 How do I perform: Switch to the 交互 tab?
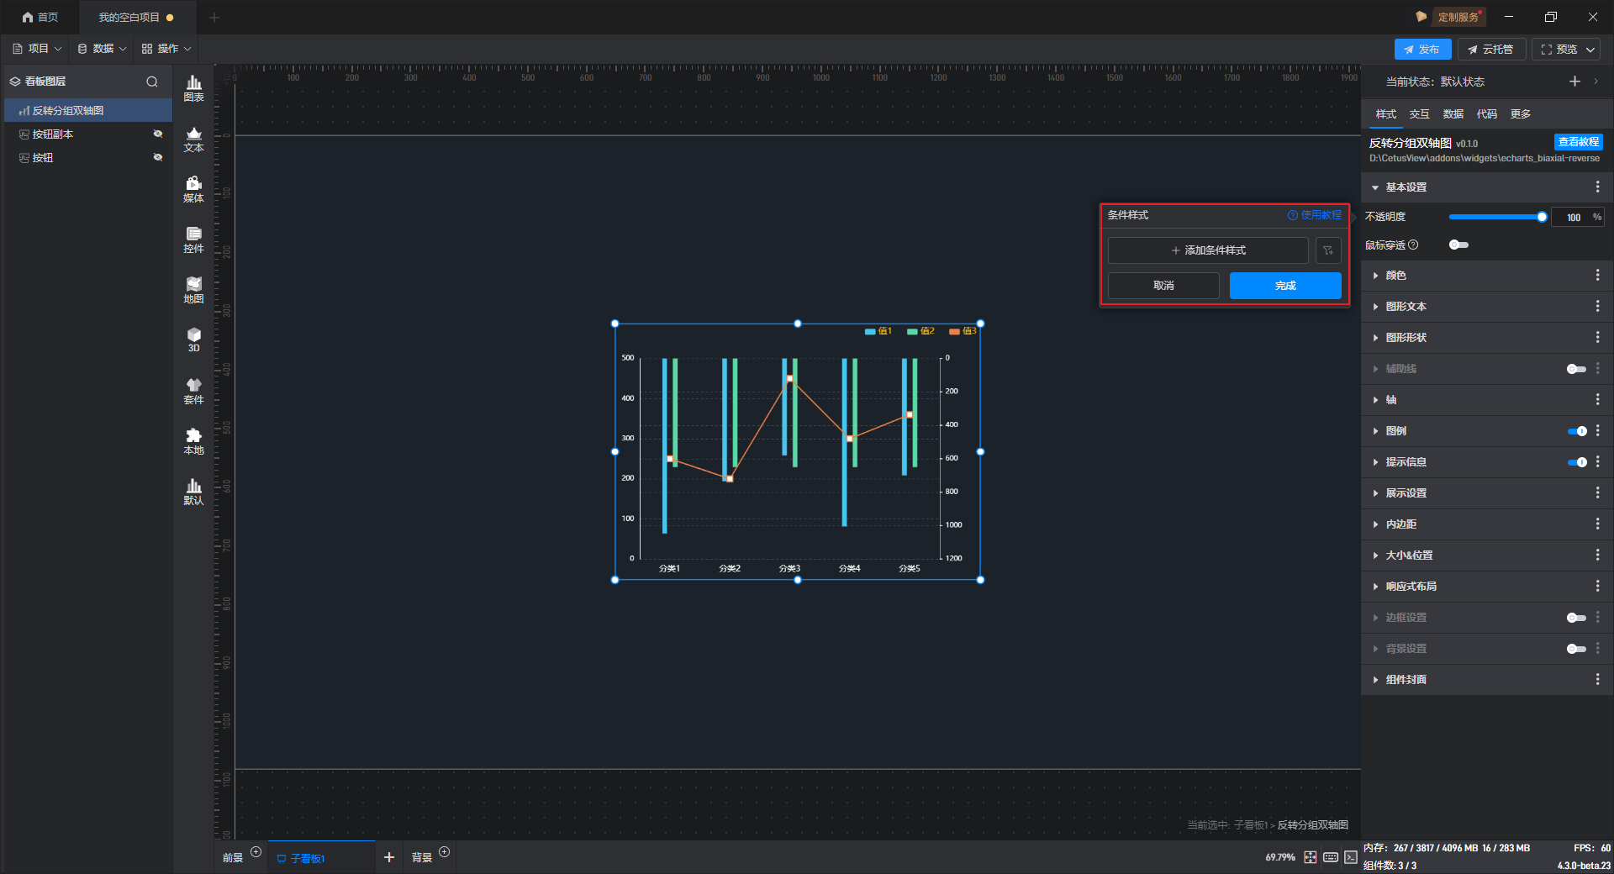[1419, 114]
